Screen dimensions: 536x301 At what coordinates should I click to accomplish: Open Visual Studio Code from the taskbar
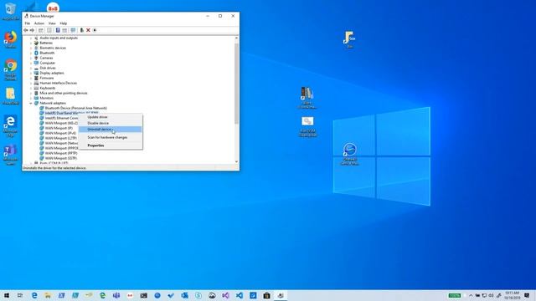240,295
